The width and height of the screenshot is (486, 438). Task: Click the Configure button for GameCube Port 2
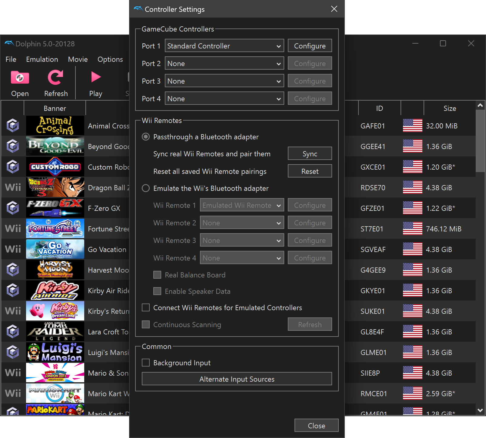(310, 63)
